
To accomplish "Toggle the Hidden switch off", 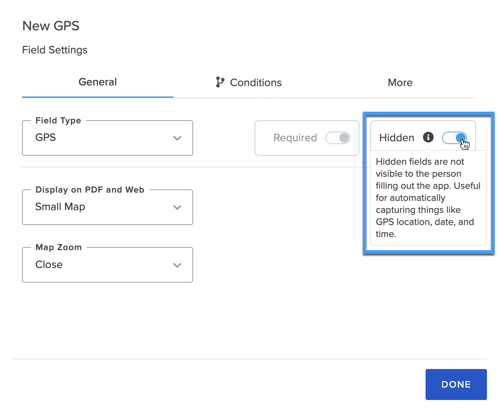I will point(455,138).
